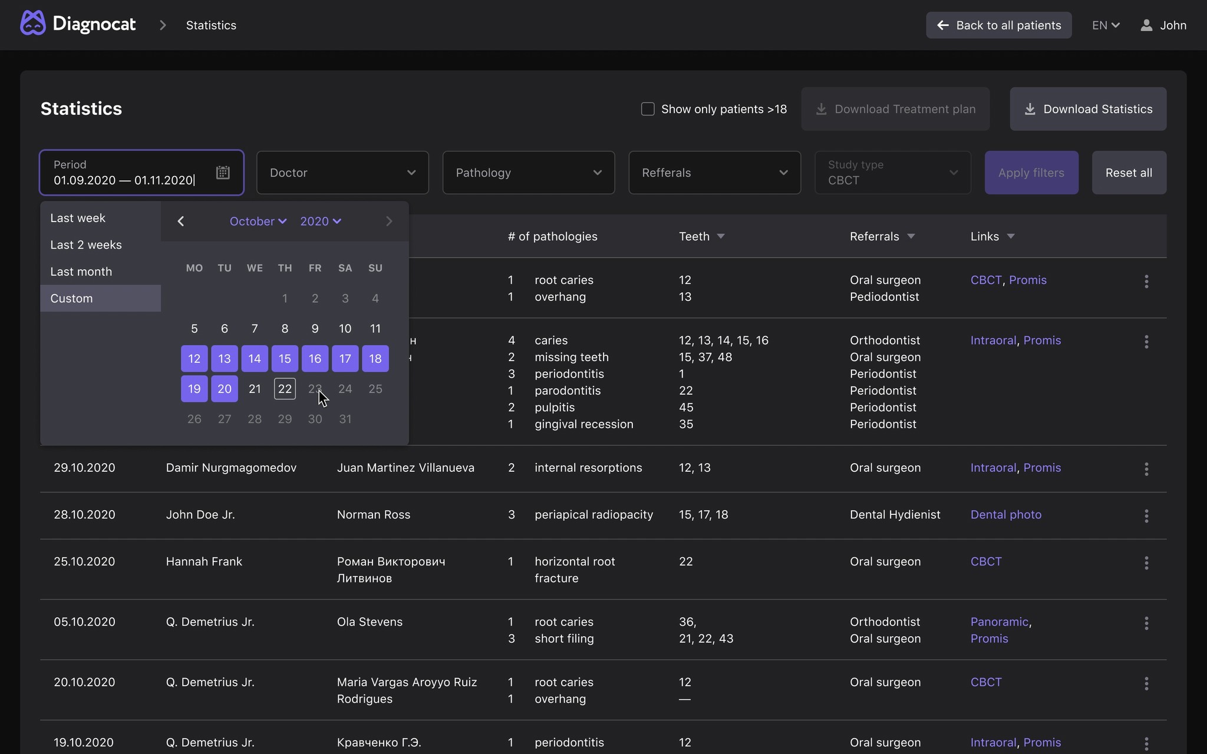Click the Diagnocat logo icon

(x=32, y=24)
